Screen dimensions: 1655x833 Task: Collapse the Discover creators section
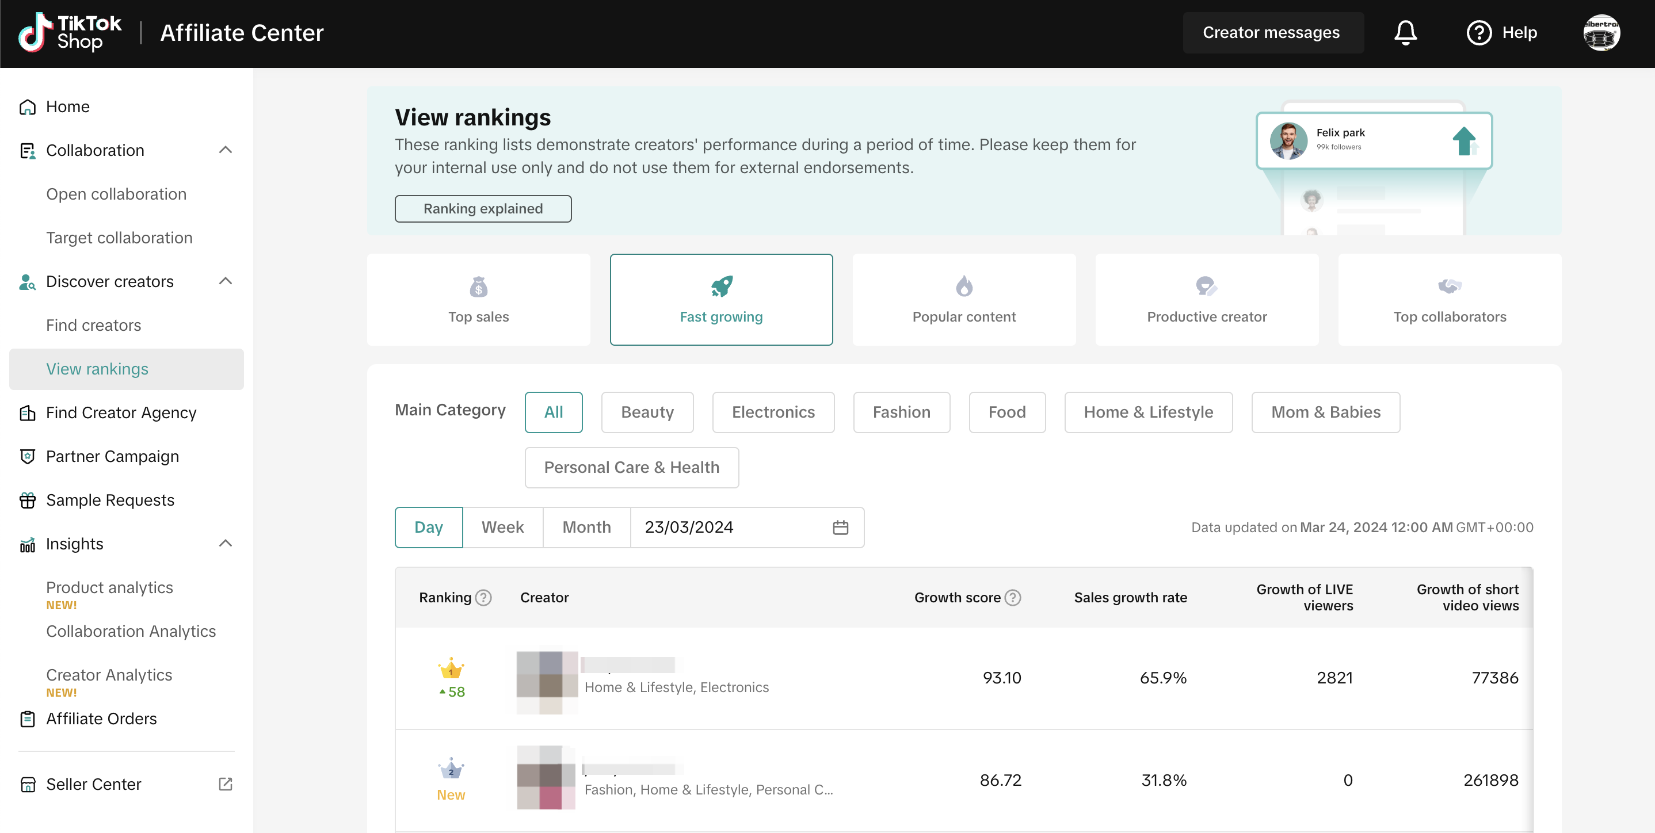(225, 281)
